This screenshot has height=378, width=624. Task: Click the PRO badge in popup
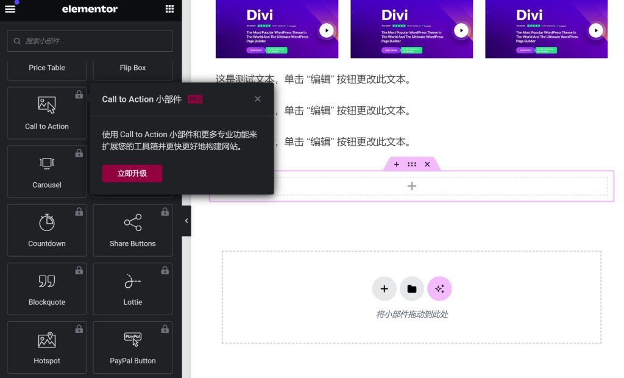(x=195, y=99)
